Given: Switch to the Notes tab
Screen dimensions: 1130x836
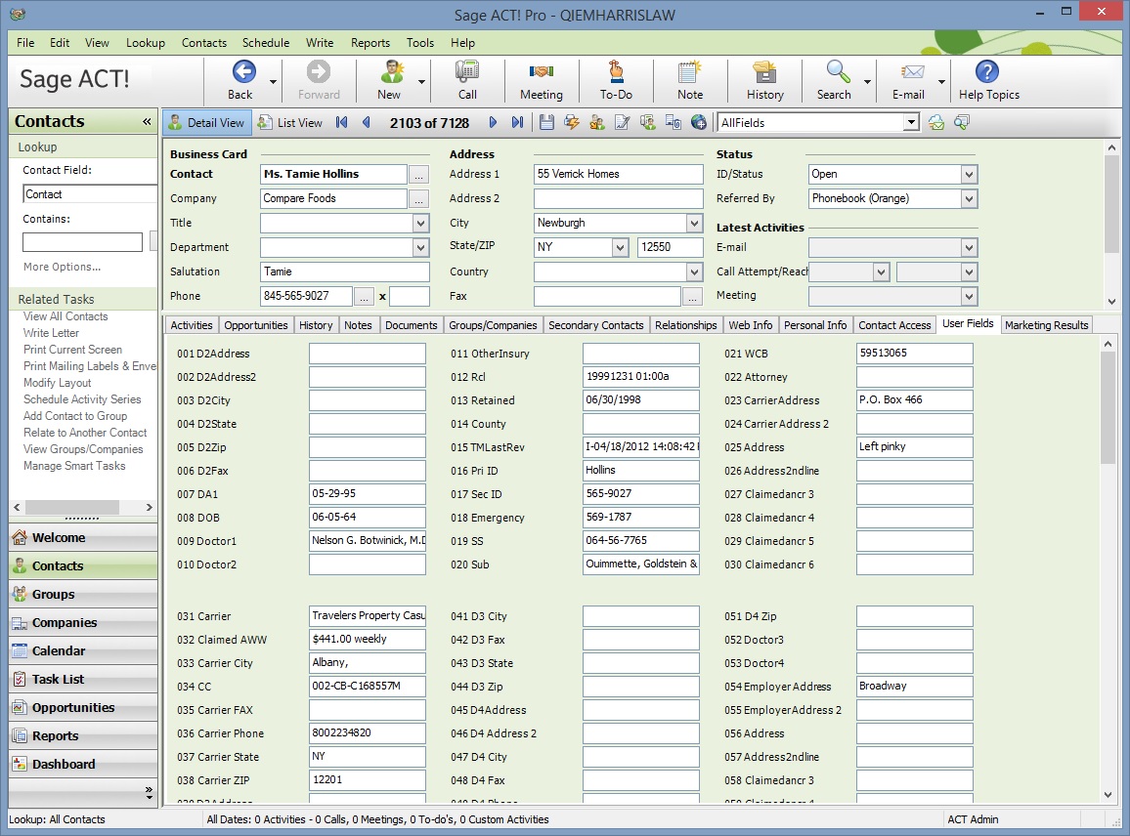Looking at the screenshot, I should (358, 325).
